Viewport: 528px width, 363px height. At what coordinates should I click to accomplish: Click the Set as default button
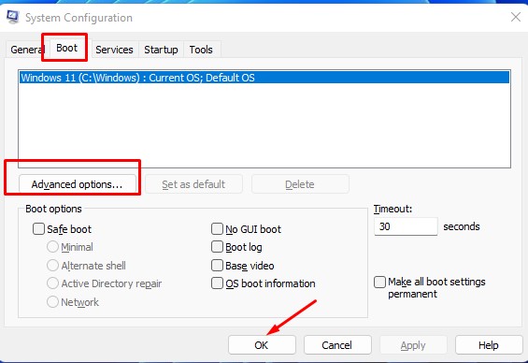pos(193,184)
